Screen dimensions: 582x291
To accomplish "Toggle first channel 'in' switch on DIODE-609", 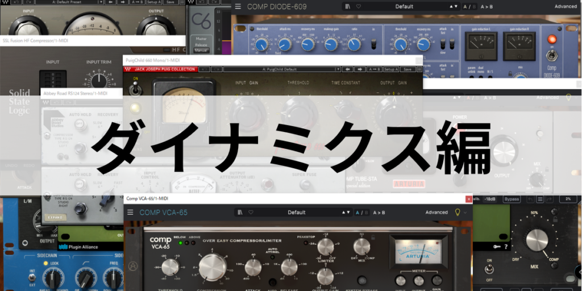I will pyautogui.click(x=374, y=44).
